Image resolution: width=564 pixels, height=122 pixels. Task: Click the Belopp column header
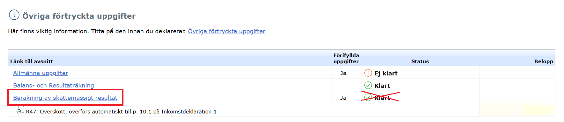click(x=544, y=61)
